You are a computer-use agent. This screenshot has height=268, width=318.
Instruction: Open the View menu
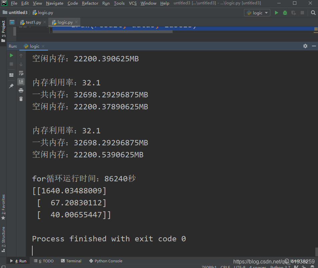[38, 3]
